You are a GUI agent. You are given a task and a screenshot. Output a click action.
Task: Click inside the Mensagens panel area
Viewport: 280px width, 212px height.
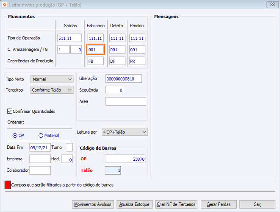(x=213, y=98)
